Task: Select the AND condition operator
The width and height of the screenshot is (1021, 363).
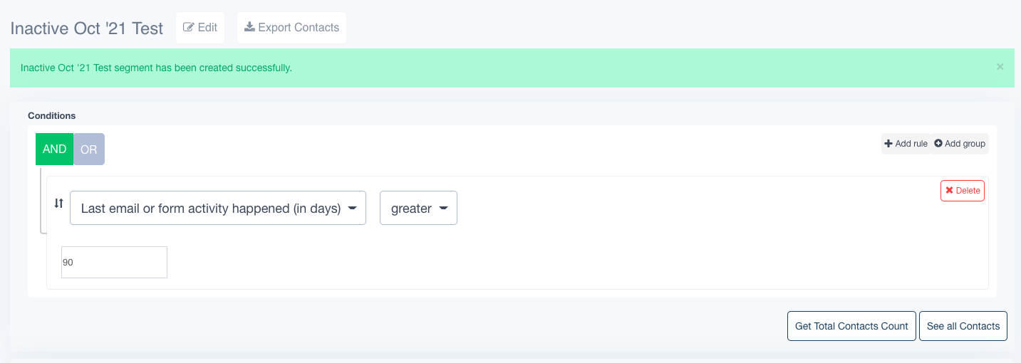Action: click(54, 149)
